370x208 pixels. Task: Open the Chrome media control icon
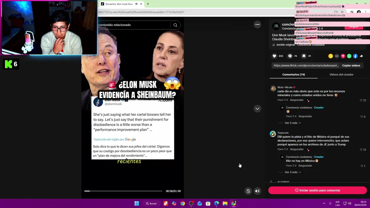[352, 12]
